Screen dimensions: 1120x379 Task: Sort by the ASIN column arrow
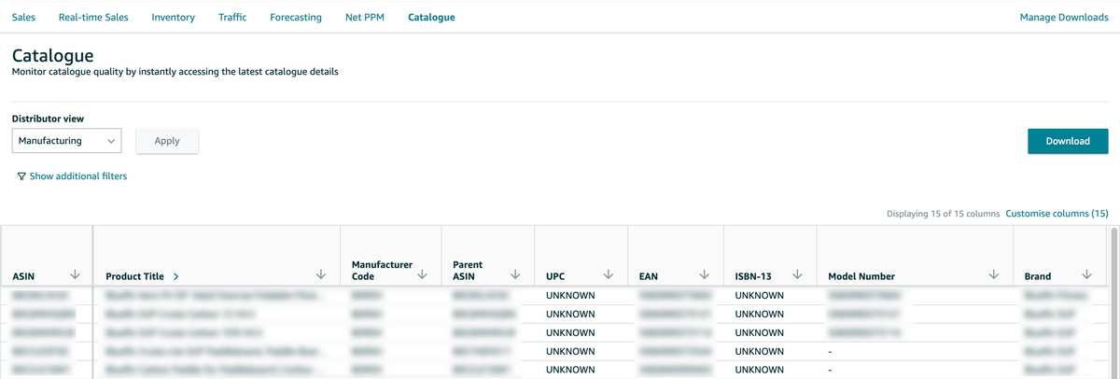pos(75,274)
